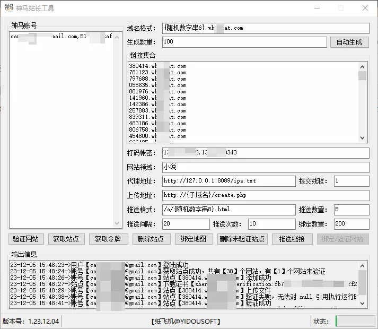Focus the 推送间隔 field showing 20

pyautogui.click(x=186, y=224)
